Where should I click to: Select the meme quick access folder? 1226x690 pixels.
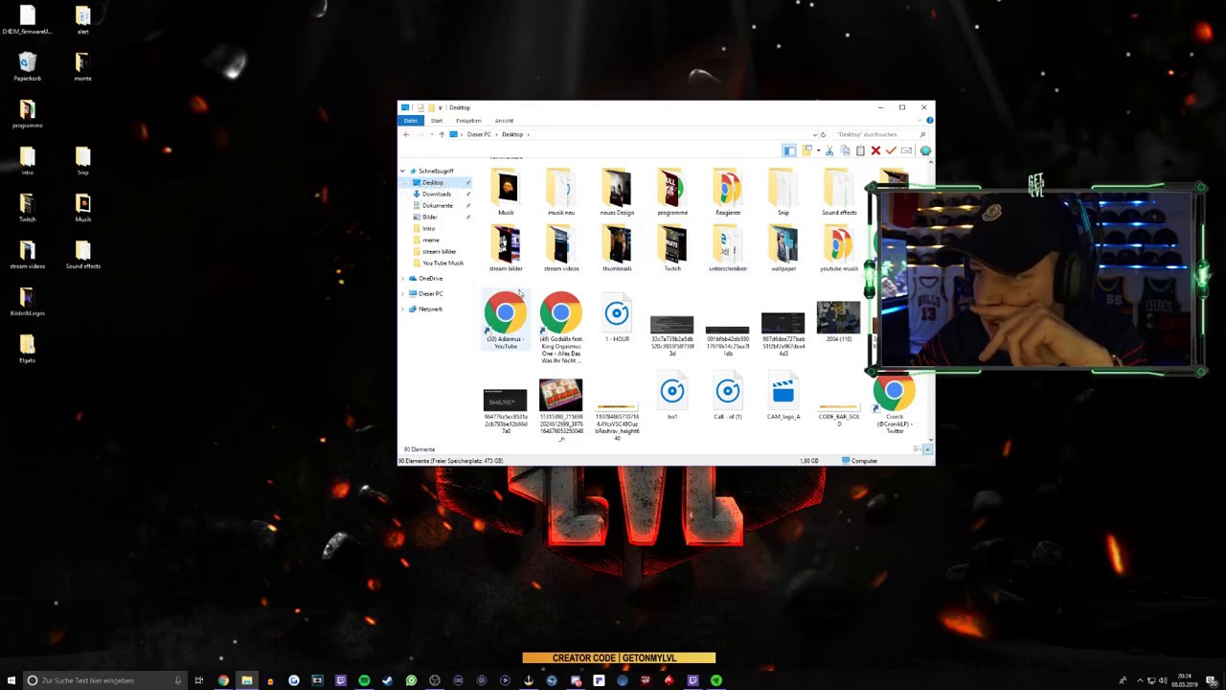pos(431,240)
